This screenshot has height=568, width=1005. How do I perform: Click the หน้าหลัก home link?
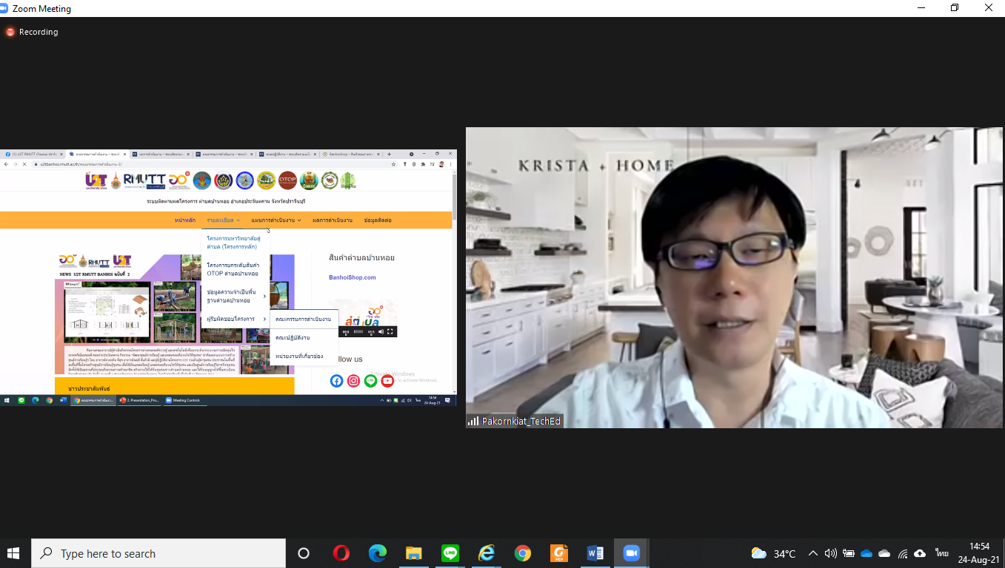pyautogui.click(x=185, y=220)
